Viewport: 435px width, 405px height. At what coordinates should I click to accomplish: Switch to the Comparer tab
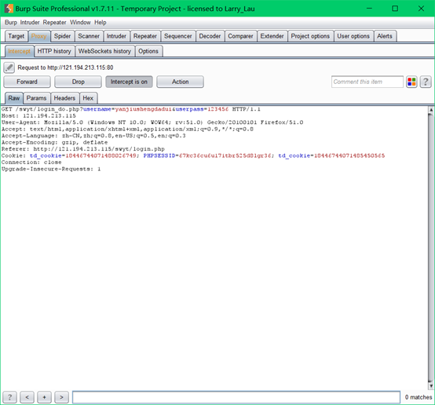pyautogui.click(x=240, y=36)
